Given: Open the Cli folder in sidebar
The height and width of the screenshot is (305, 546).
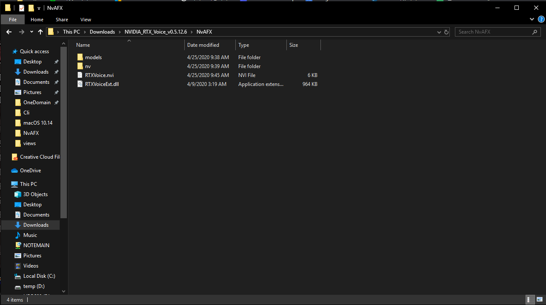Looking at the screenshot, I should click(x=26, y=113).
